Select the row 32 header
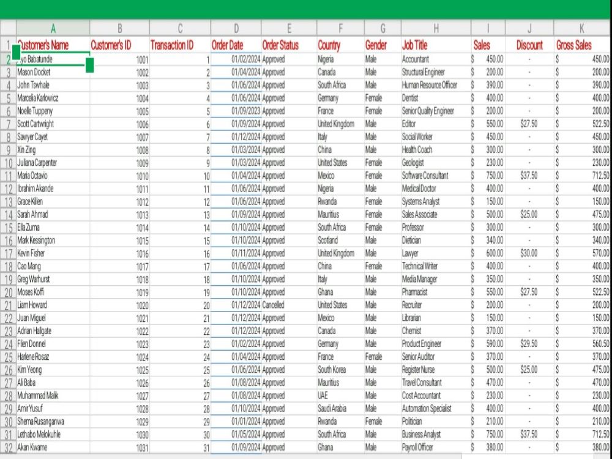The height and width of the screenshot is (459, 612). point(8,447)
